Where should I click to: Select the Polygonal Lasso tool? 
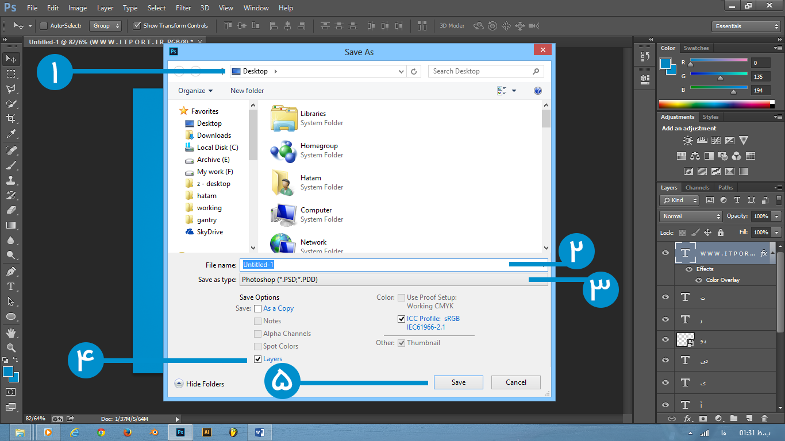(x=11, y=89)
